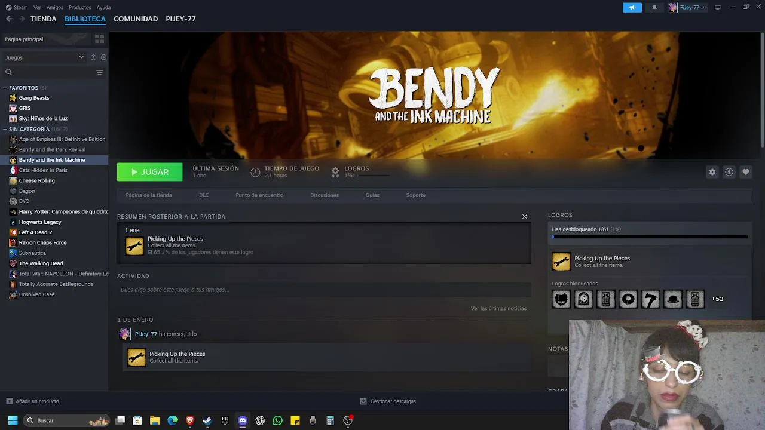This screenshot has height=430, width=765.
Task: Open game settings gear icon
Action: 712,172
